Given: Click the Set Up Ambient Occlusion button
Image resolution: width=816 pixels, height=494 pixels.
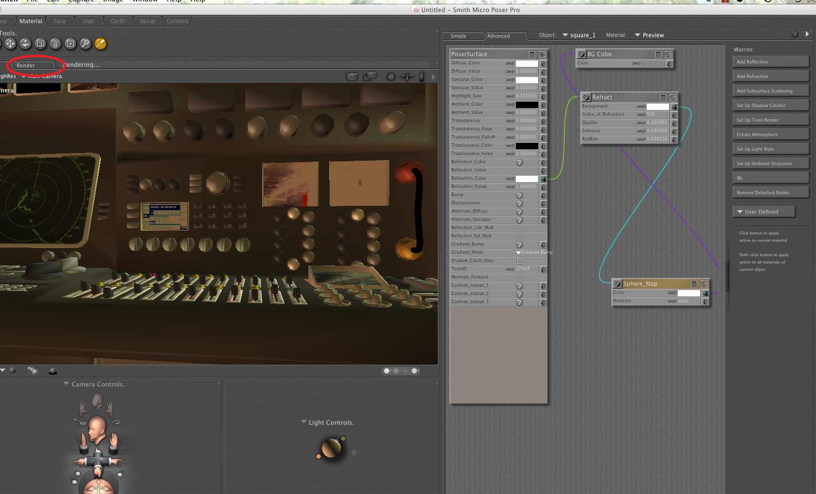Looking at the screenshot, I should (770, 164).
